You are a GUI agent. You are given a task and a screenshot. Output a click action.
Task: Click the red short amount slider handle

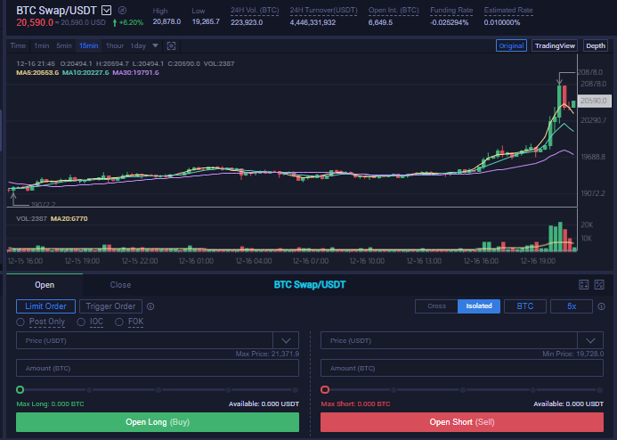point(325,389)
